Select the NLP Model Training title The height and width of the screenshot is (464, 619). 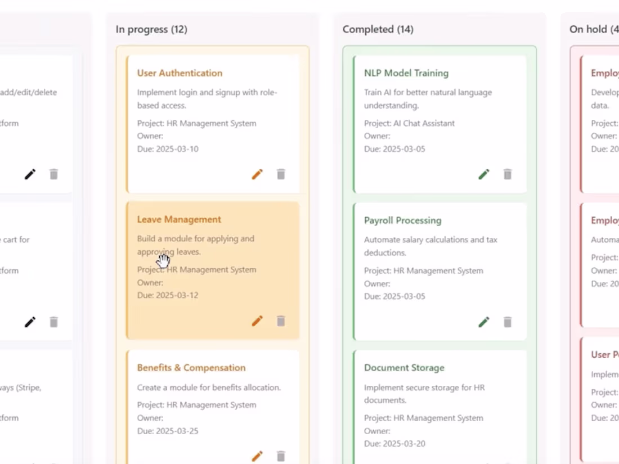pyautogui.click(x=406, y=73)
